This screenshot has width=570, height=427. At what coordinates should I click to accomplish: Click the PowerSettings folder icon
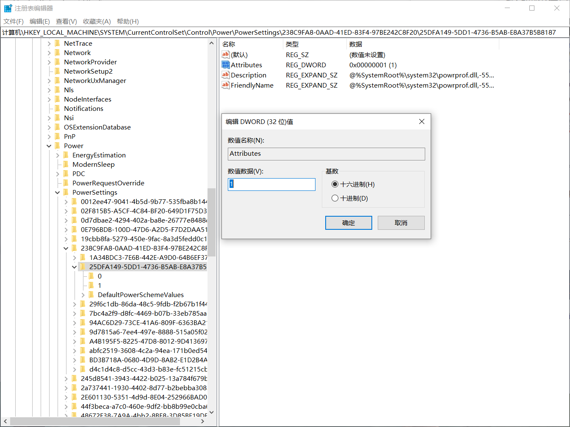(x=66, y=192)
